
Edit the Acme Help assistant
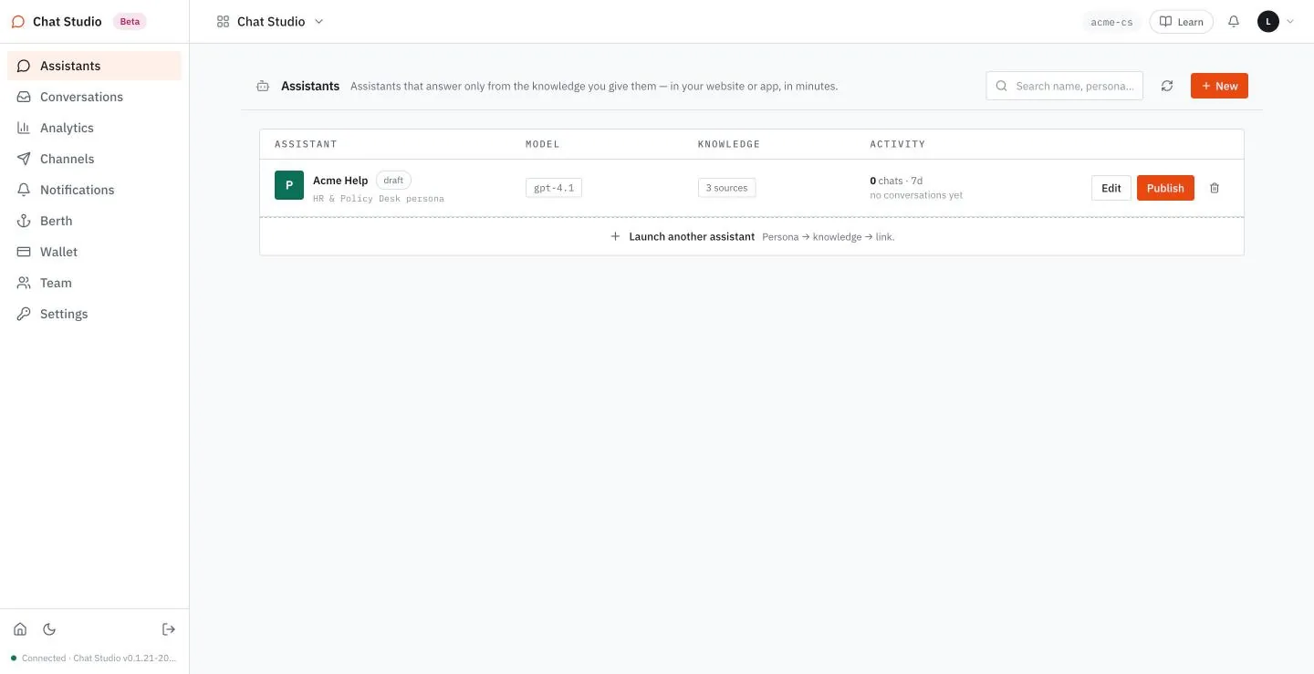pos(1111,188)
